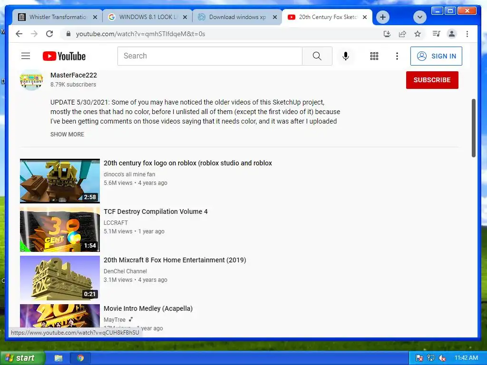The width and height of the screenshot is (487, 365).
Task: Open the Chrome profile avatar
Action: pos(452,34)
